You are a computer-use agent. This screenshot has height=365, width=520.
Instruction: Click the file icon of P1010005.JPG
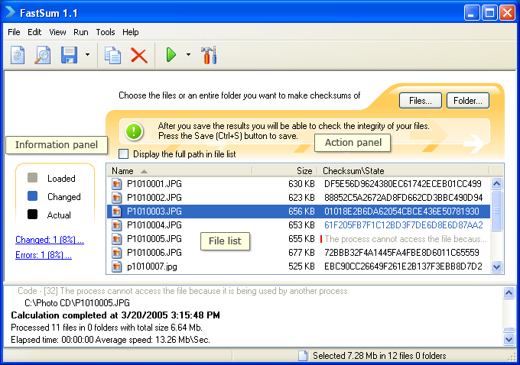pos(116,239)
